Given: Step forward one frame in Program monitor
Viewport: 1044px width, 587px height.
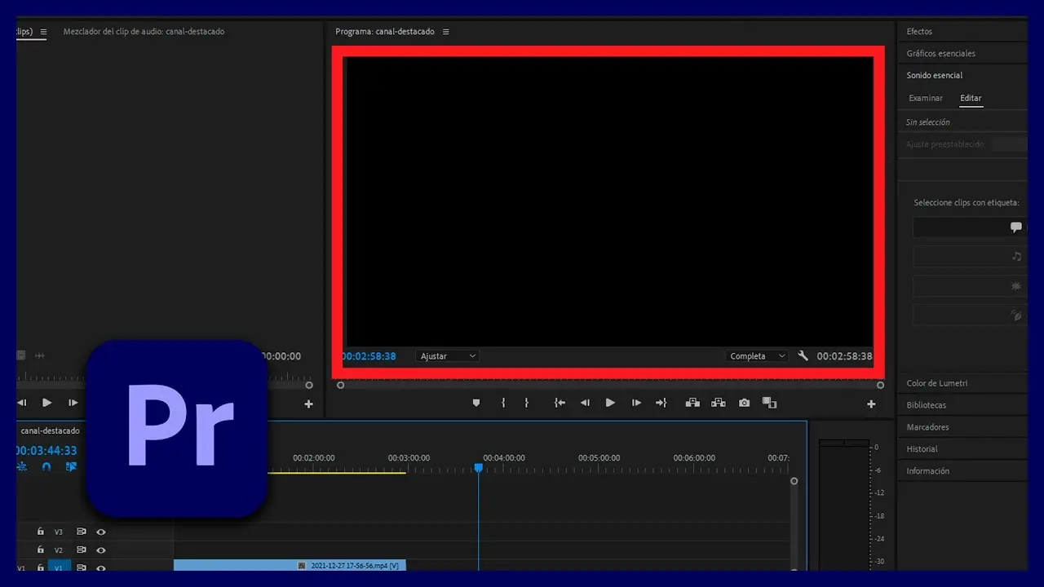Looking at the screenshot, I should pos(636,403).
